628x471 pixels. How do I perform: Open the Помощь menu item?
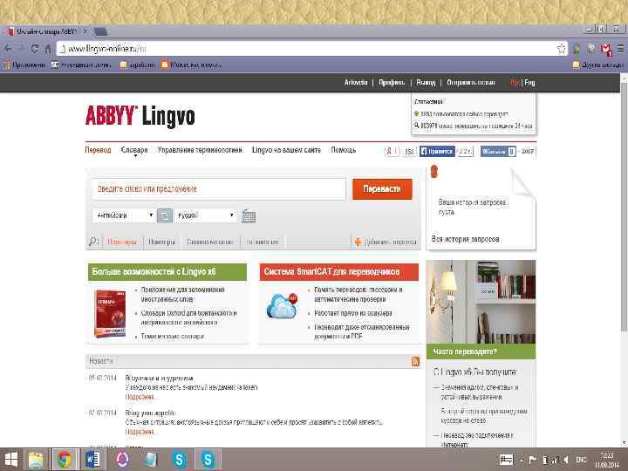[344, 150]
